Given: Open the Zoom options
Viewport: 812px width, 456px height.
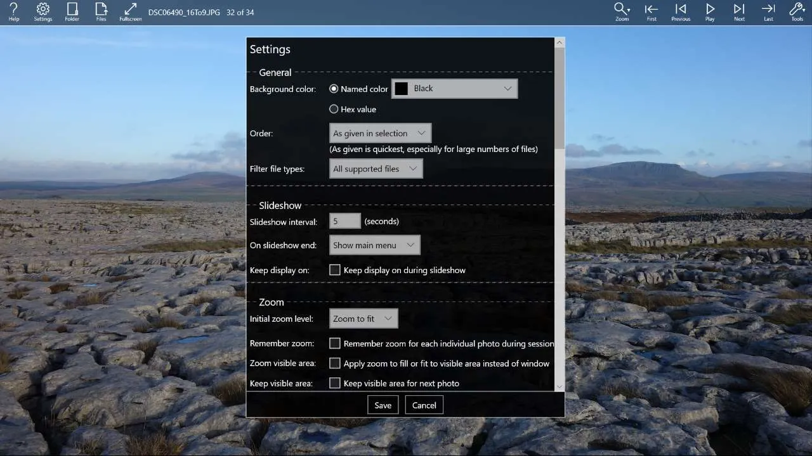Looking at the screenshot, I should 622,11.
